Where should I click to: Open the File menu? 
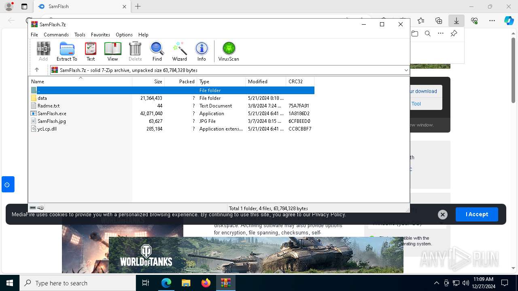coord(34,35)
